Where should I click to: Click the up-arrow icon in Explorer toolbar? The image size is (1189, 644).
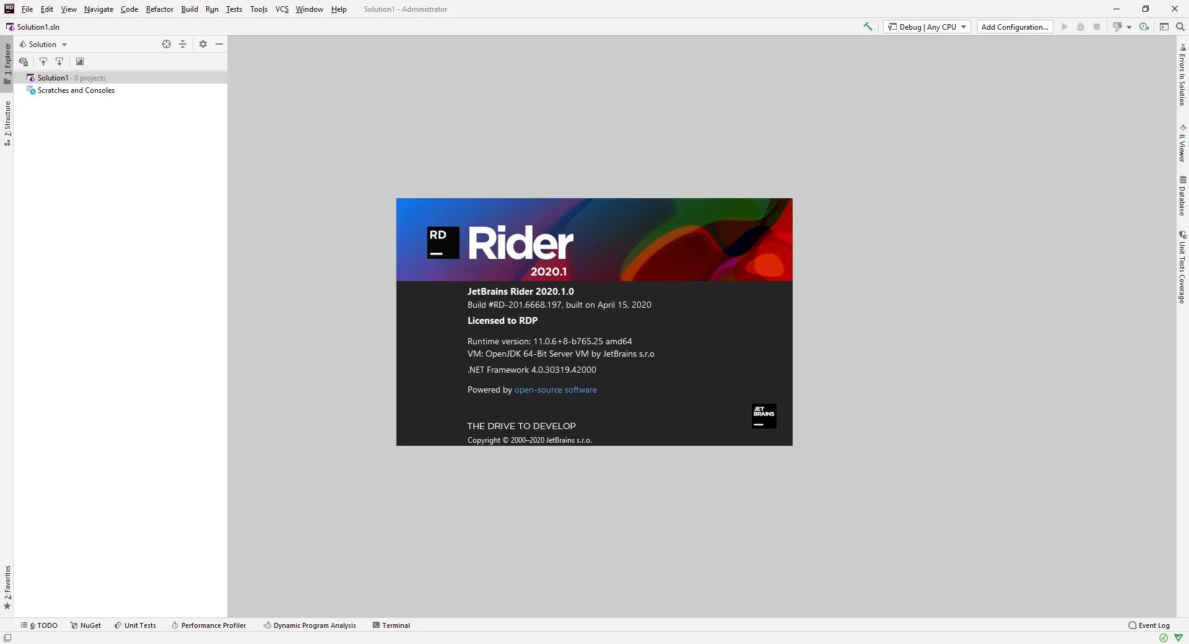[x=43, y=61]
